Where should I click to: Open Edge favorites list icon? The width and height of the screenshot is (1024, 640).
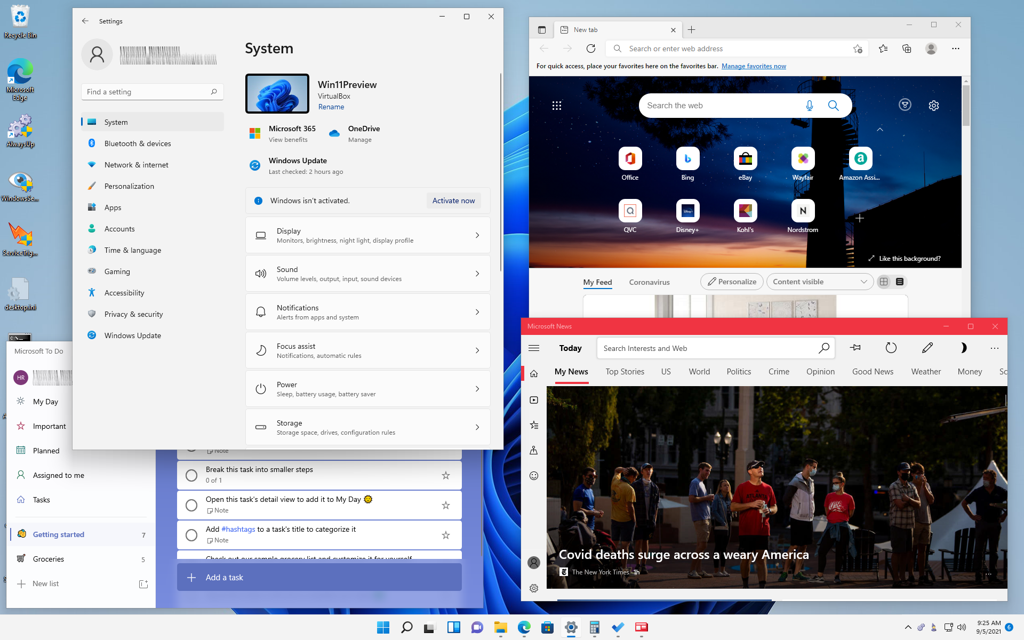pos(883,49)
